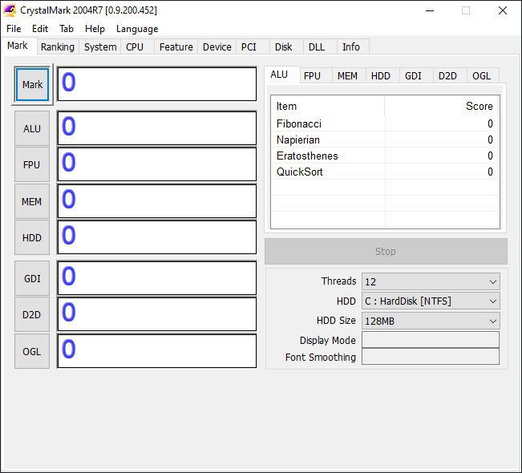
Task: Click the Stop button
Action: [x=386, y=251]
